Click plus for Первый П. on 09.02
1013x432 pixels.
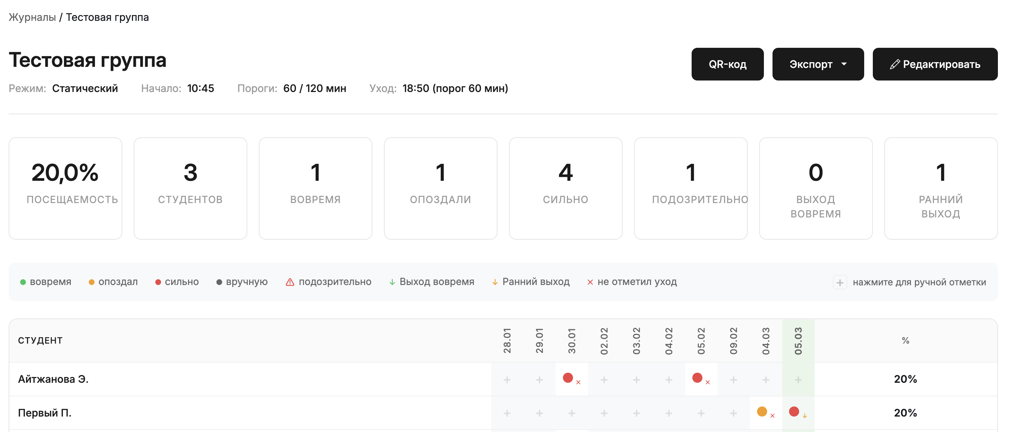tap(733, 414)
